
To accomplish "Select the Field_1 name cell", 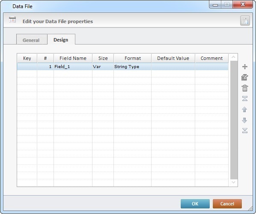I will 73,67.
